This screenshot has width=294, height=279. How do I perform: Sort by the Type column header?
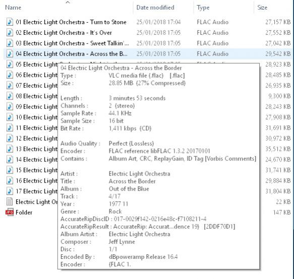[x=203, y=8]
